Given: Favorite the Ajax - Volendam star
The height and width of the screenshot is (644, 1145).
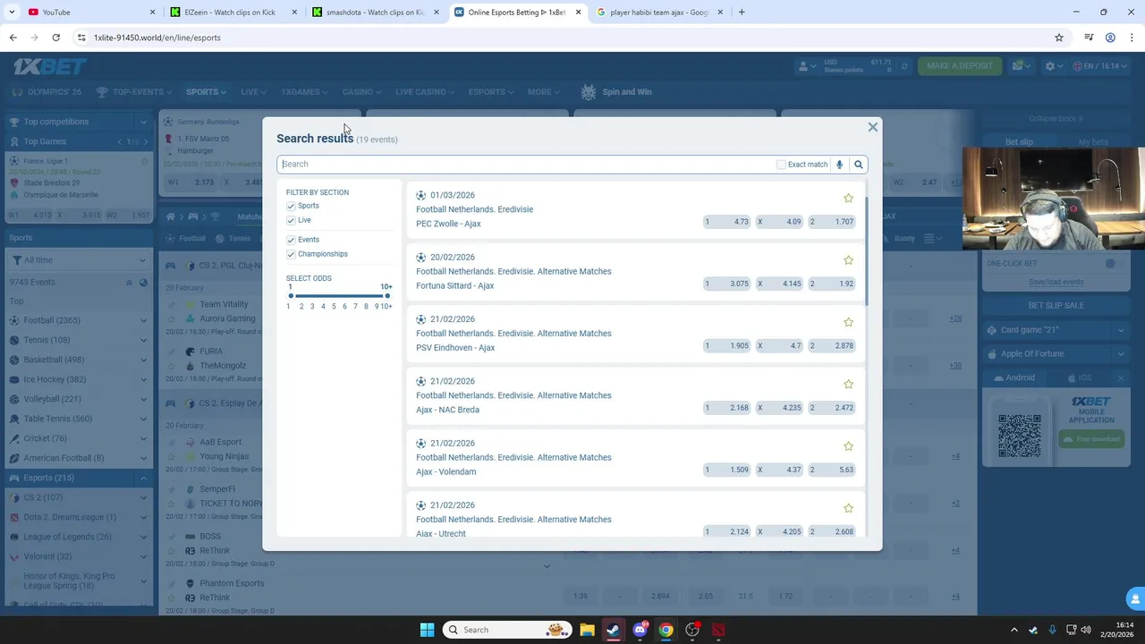Looking at the screenshot, I should [x=848, y=446].
